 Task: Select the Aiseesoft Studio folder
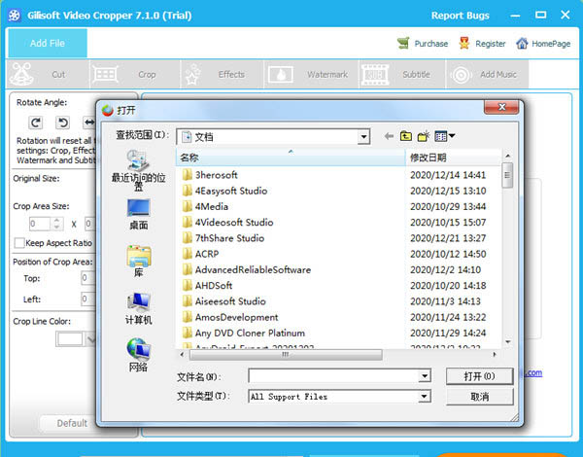[223, 301]
